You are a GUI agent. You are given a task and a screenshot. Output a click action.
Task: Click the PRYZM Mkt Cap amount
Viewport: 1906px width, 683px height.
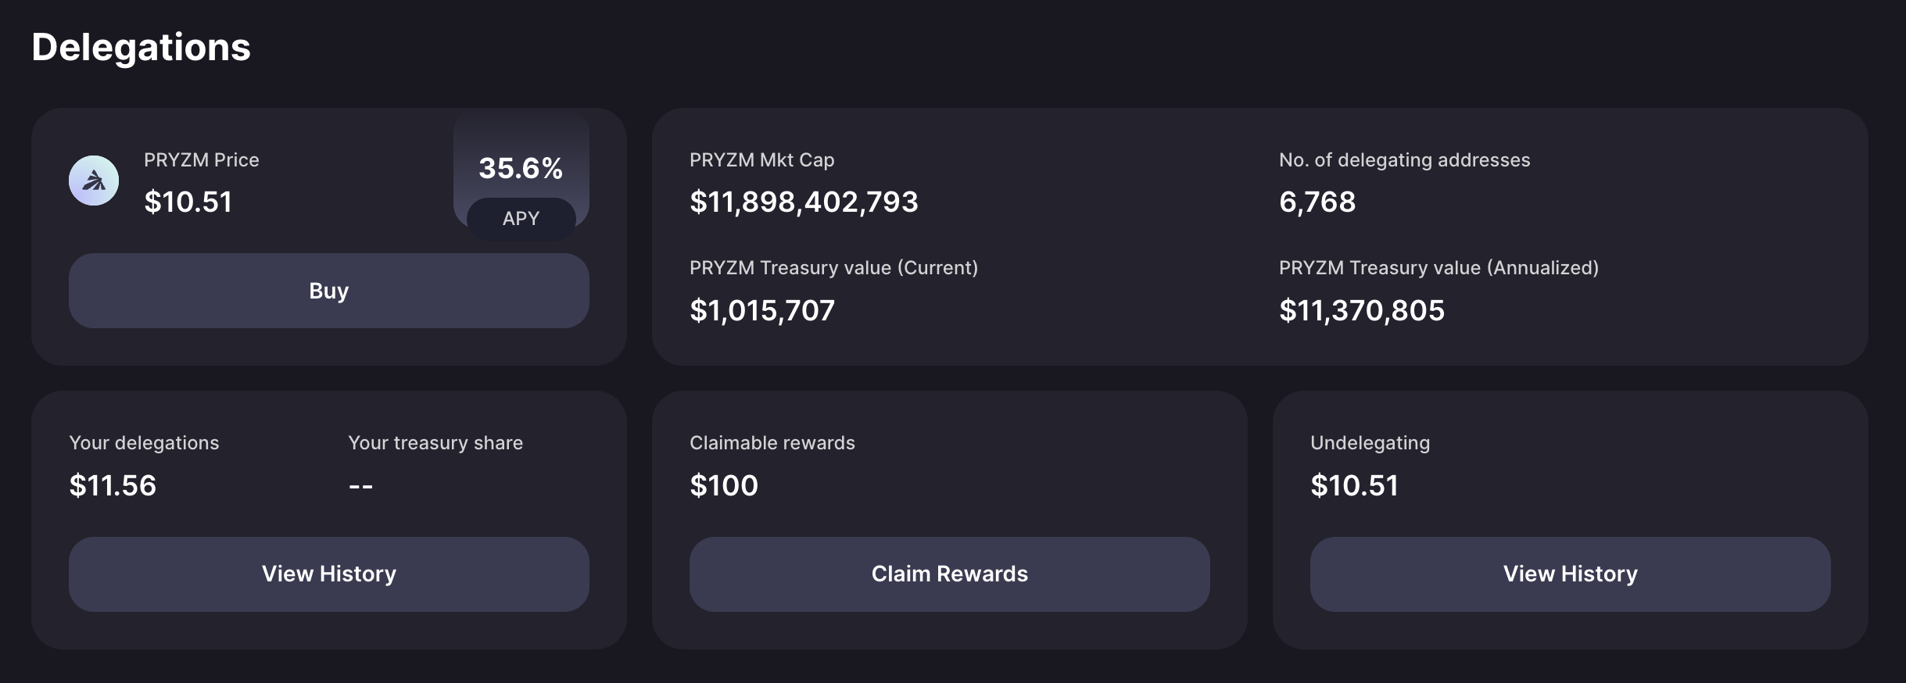tap(804, 202)
